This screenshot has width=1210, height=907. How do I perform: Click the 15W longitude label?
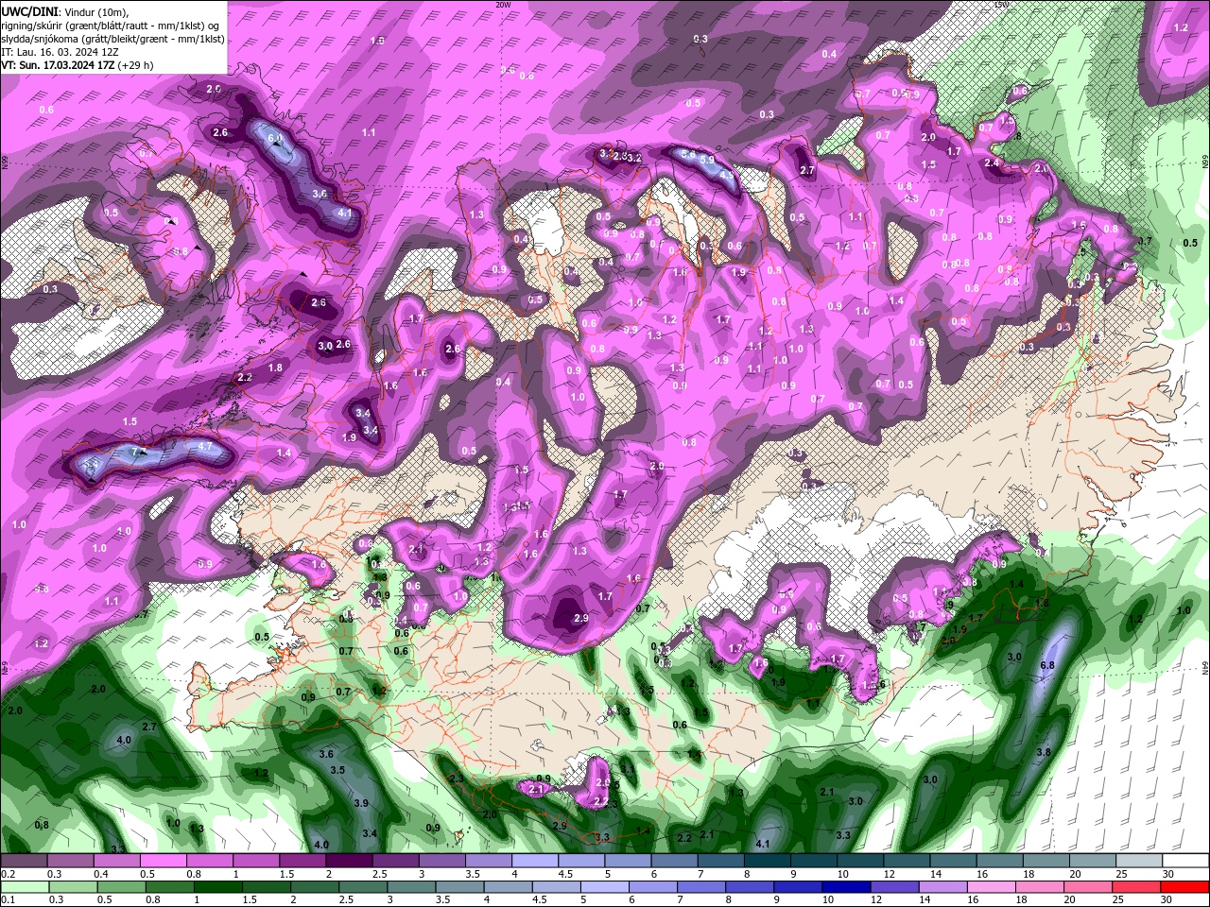pos(1002,4)
